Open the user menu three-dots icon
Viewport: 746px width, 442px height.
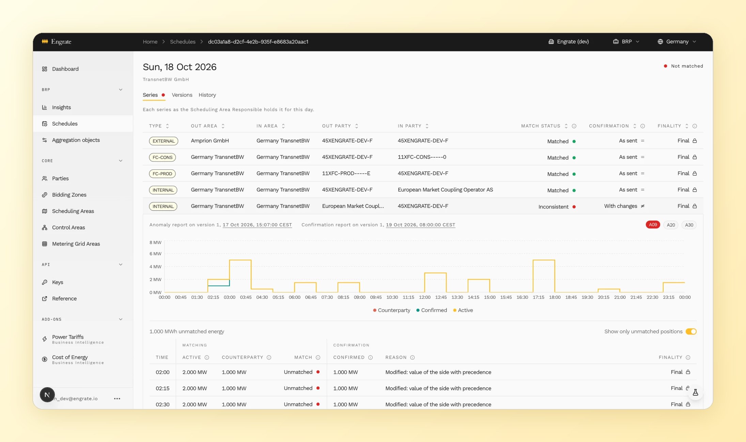[117, 398]
